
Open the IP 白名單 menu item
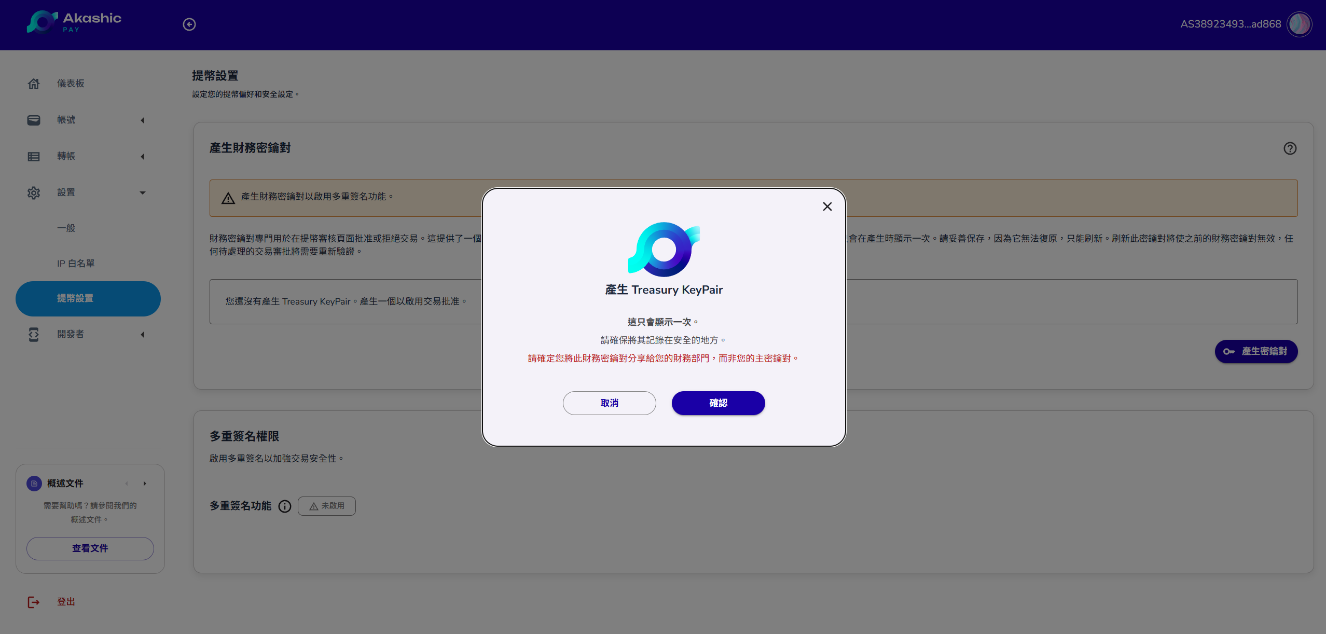click(76, 264)
